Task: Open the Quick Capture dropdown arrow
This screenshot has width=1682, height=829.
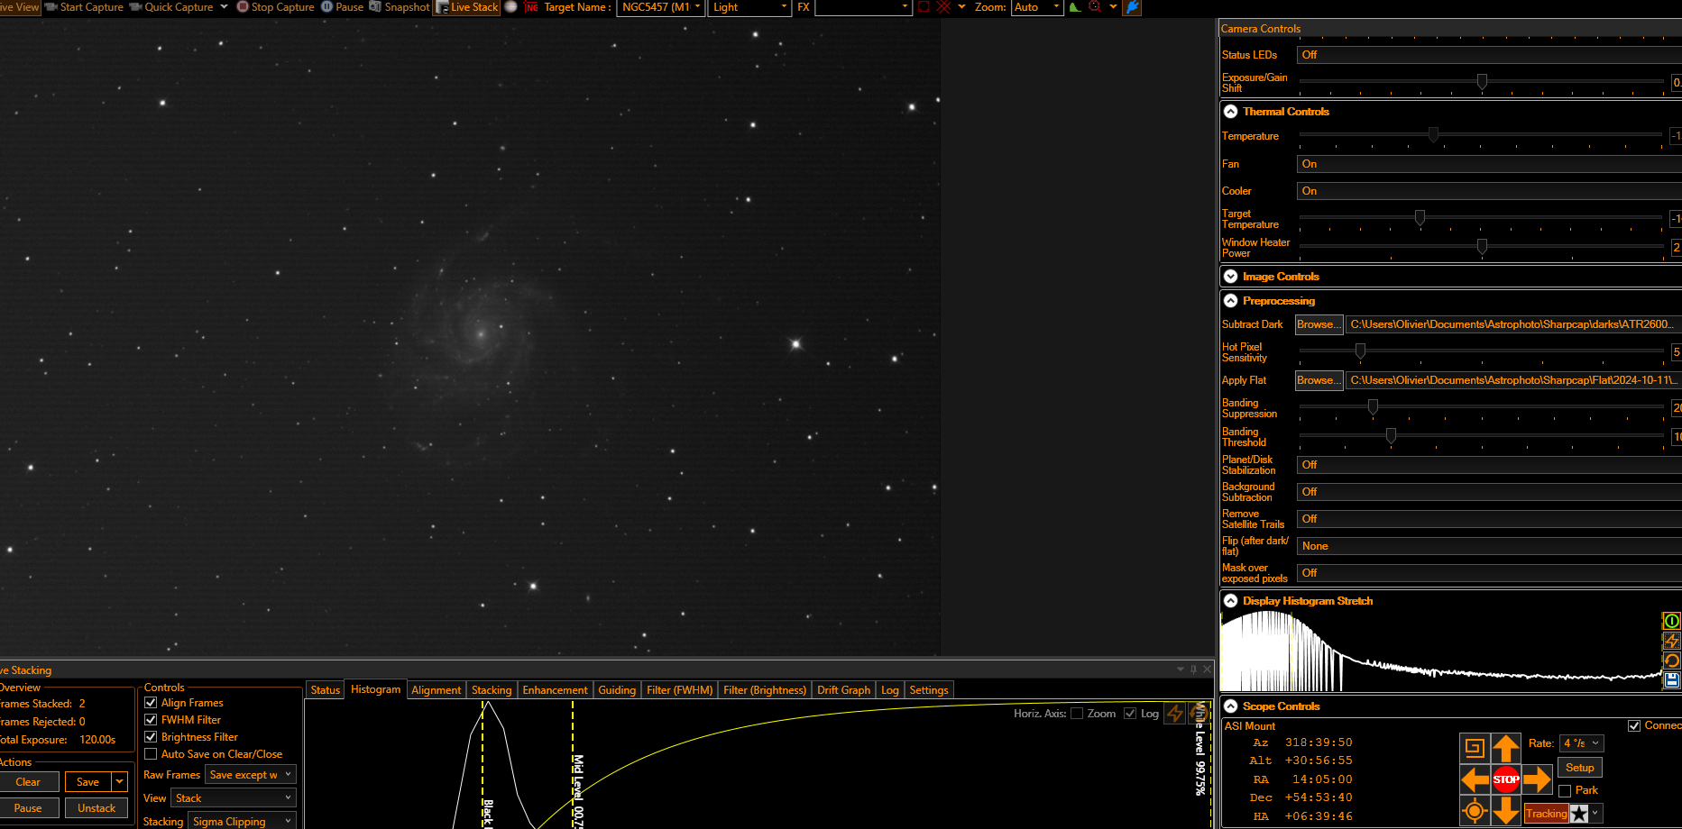Action: click(224, 7)
